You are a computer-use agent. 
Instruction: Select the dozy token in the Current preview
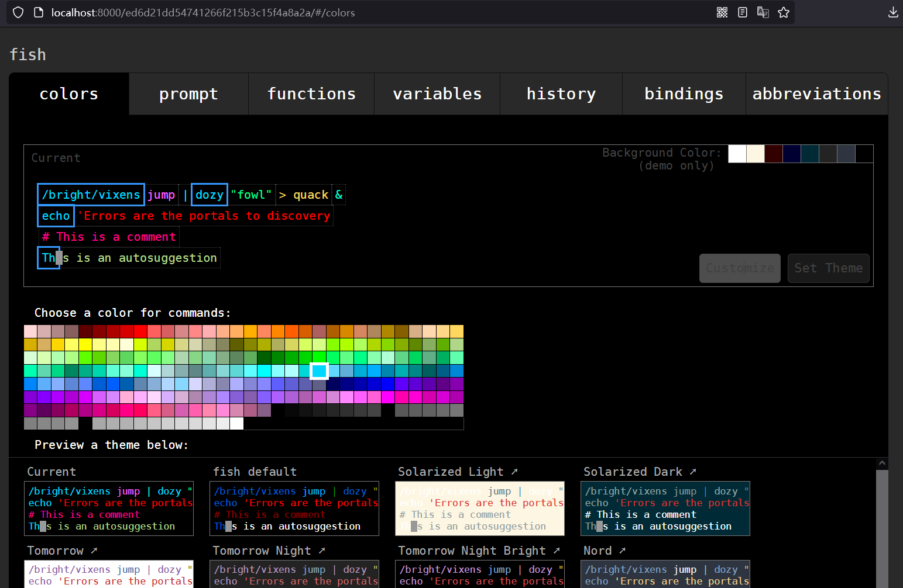[x=209, y=194]
